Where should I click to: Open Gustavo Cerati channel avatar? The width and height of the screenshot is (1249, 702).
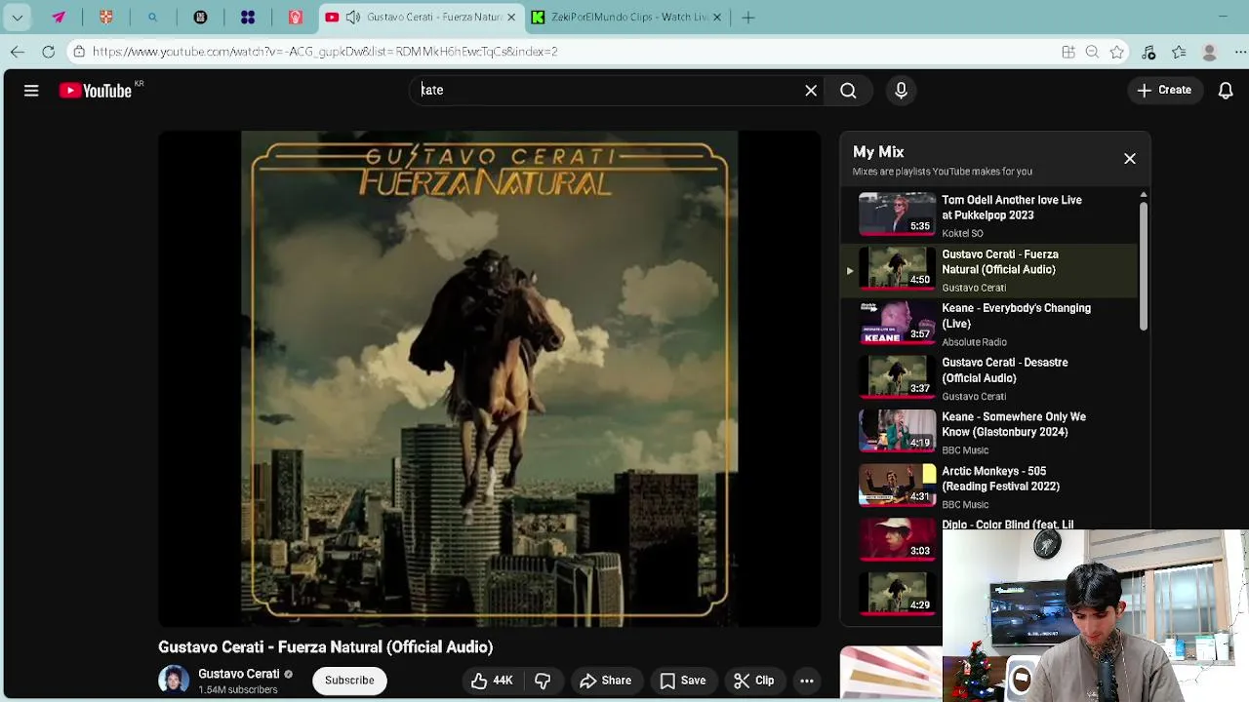(174, 681)
